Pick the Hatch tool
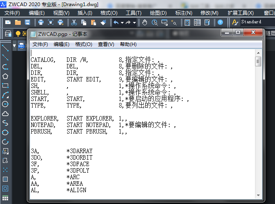275x204 pixels. tap(5, 179)
